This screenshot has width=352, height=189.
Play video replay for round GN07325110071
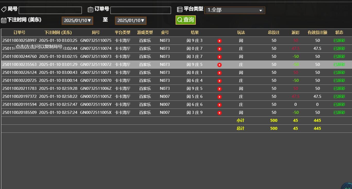[x=219, y=73]
